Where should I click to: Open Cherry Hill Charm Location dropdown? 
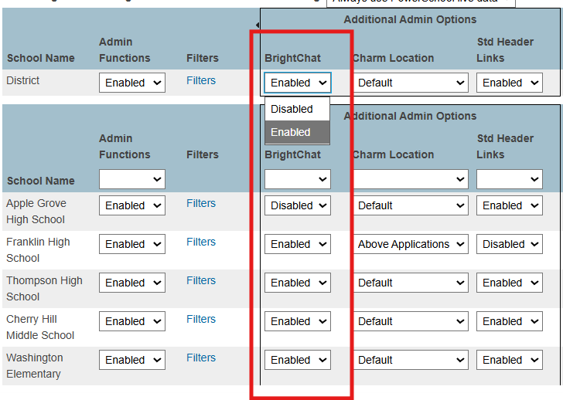click(x=411, y=321)
